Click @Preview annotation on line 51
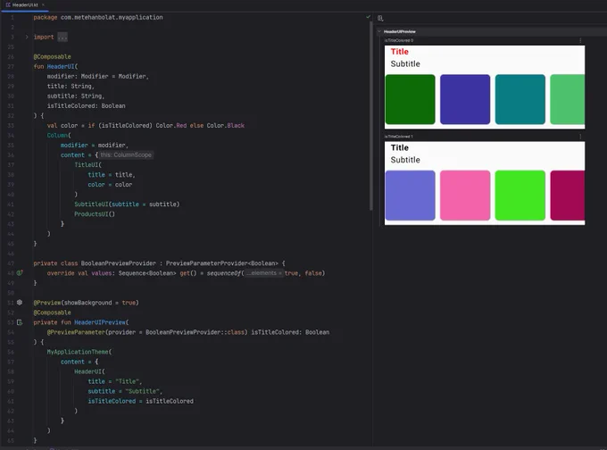The width and height of the screenshot is (607, 450). pos(46,303)
